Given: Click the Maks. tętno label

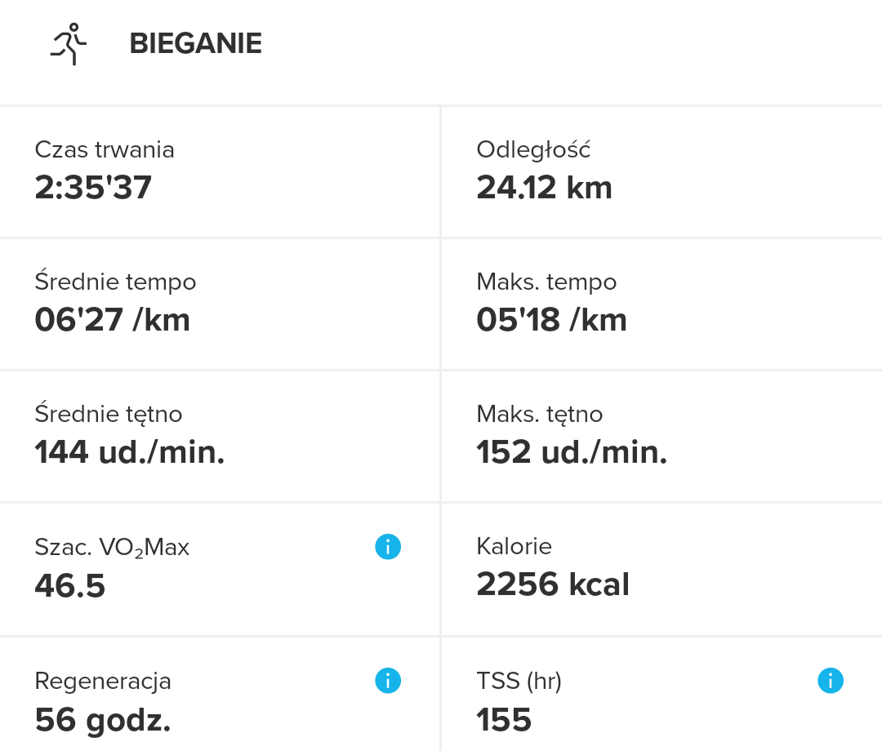Looking at the screenshot, I should point(539,415).
